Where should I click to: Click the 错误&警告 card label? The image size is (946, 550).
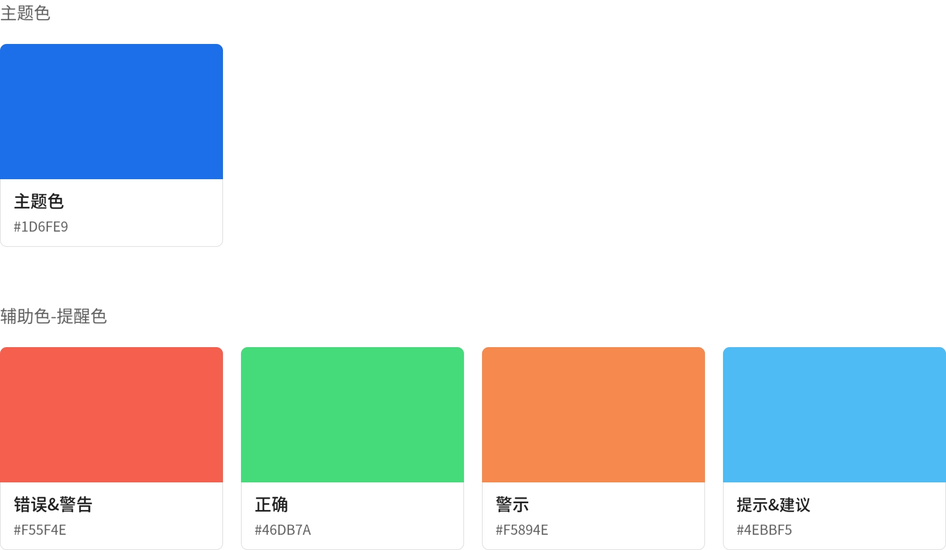[x=53, y=504]
